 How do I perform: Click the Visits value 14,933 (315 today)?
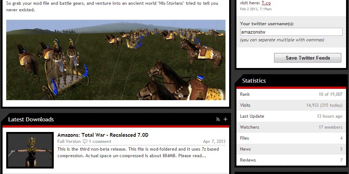pyautogui.click(x=324, y=105)
